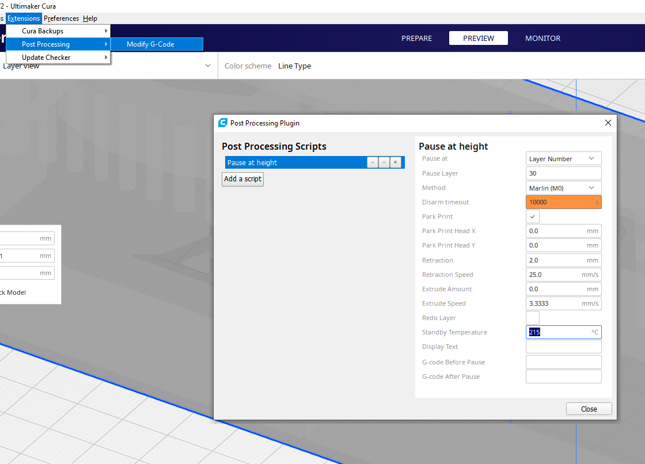Close the Post Processing Plugin window
The image size is (645, 464).
pyautogui.click(x=608, y=123)
